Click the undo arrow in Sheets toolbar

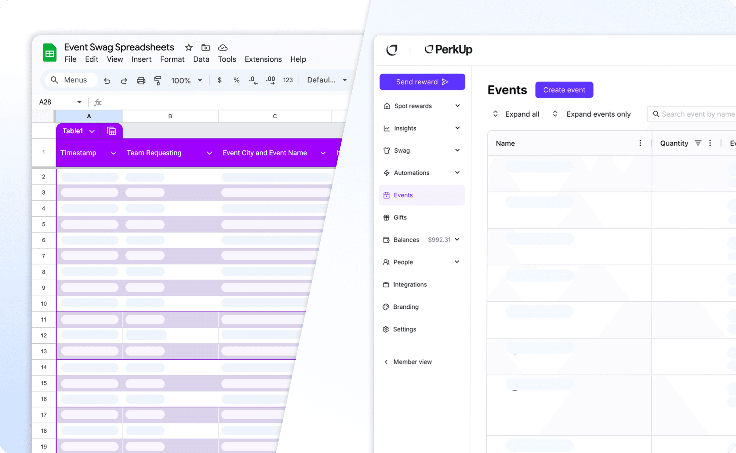coord(107,80)
